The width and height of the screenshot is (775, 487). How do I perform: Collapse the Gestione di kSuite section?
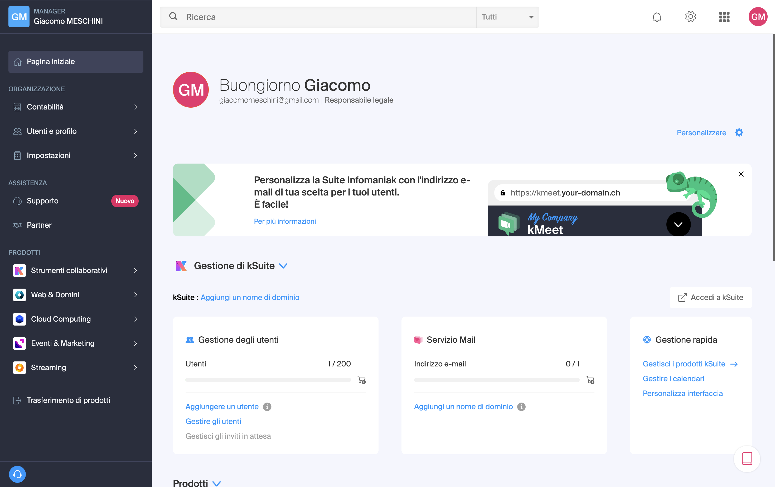point(283,266)
